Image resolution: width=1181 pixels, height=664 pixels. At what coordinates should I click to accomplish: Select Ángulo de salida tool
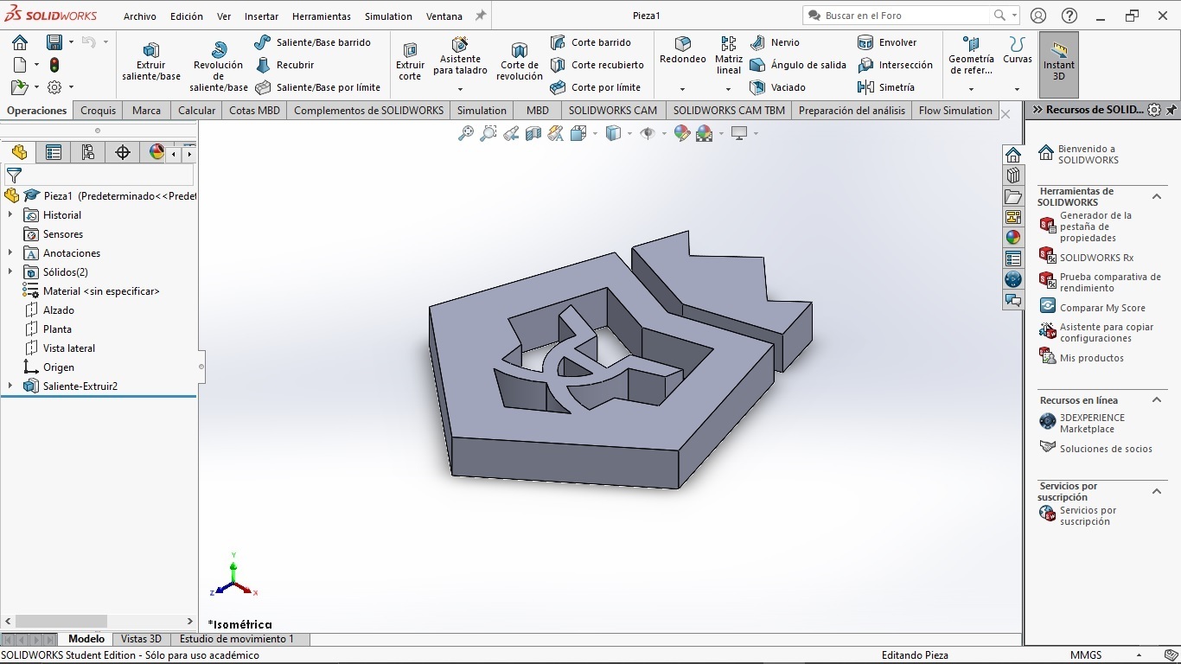point(798,65)
